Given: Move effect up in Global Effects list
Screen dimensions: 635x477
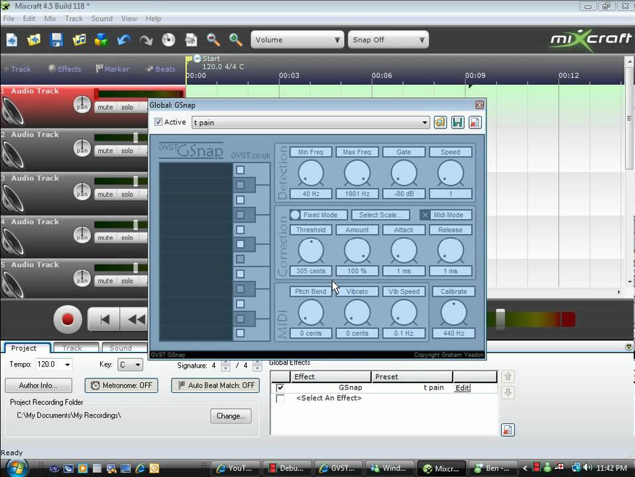Looking at the screenshot, I should click(x=508, y=376).
